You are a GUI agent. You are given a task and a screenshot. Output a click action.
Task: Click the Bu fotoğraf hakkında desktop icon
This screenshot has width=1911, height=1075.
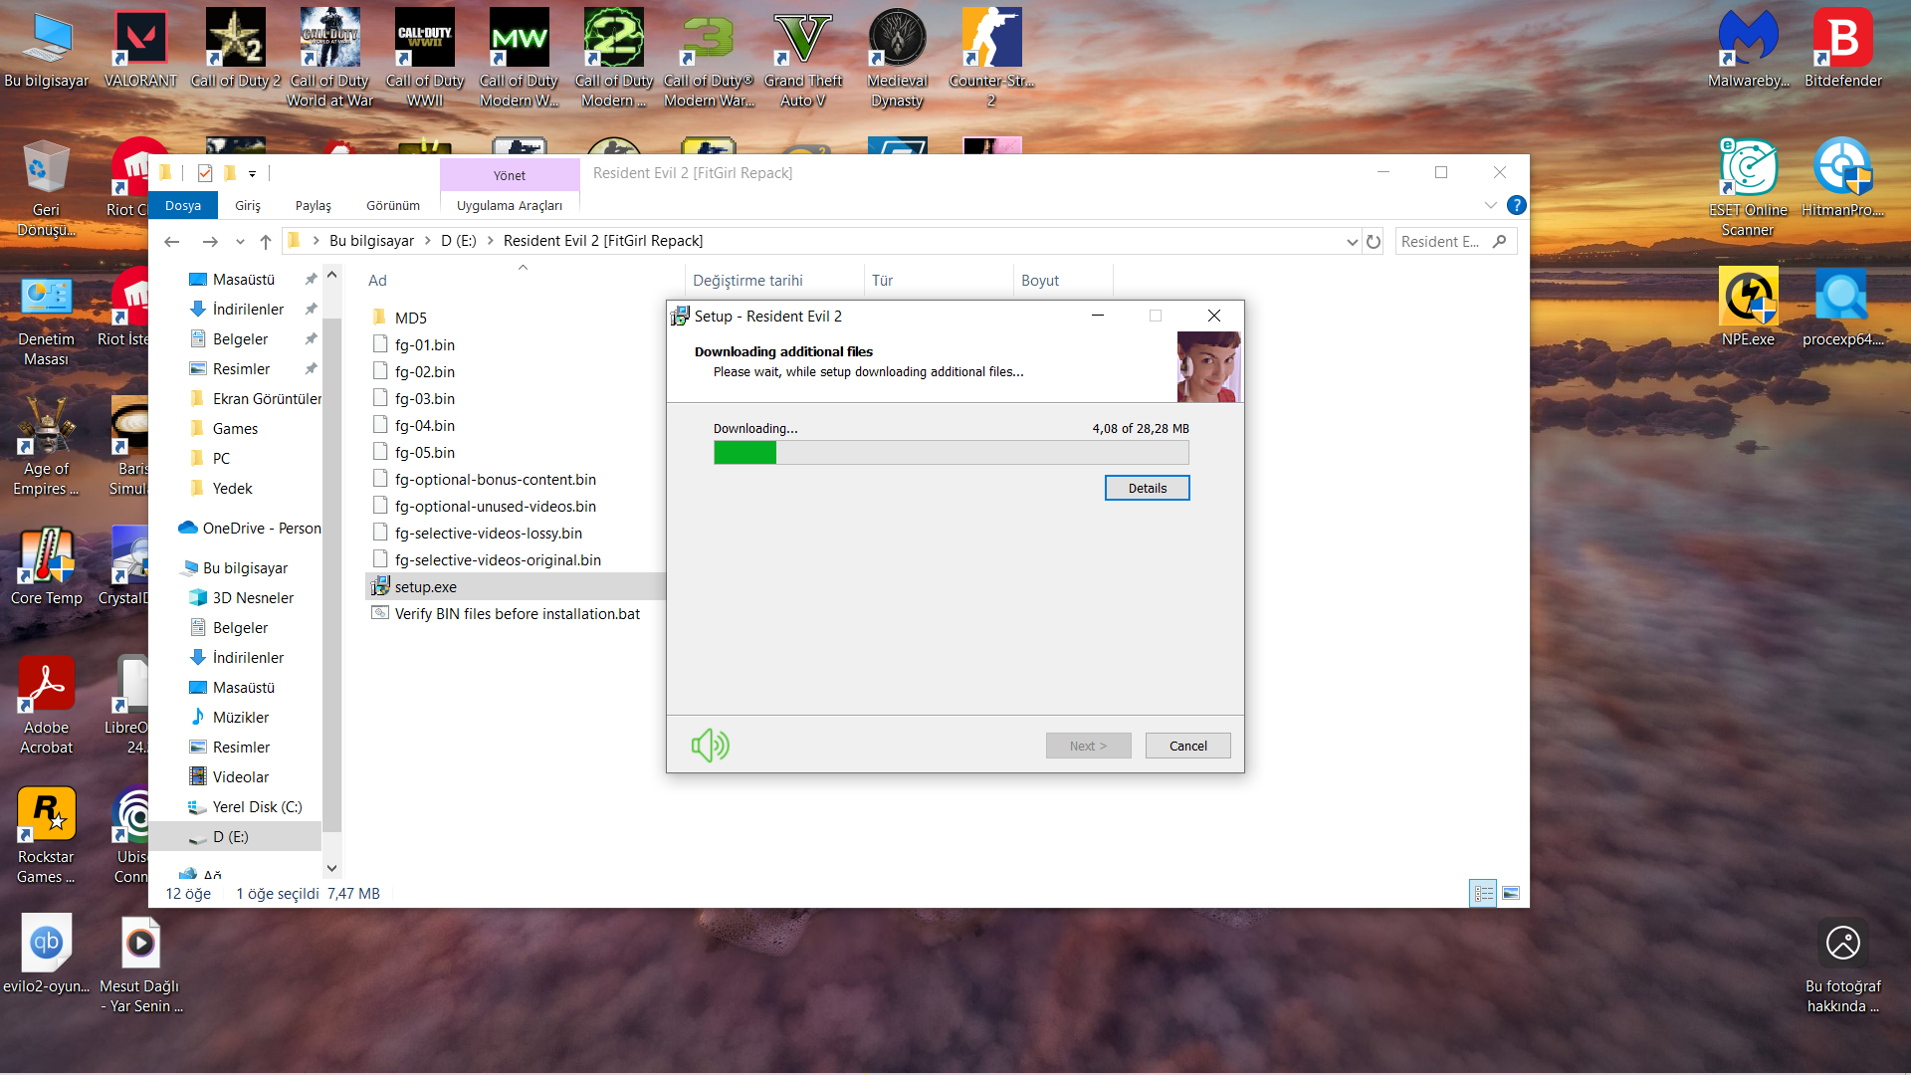(1843, 964)
